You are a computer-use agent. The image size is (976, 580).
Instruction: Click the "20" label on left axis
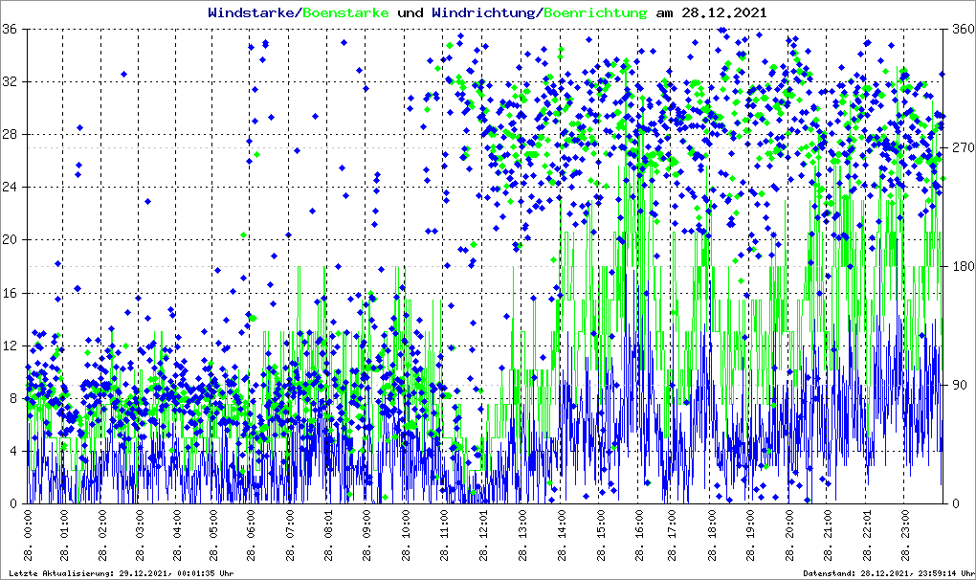click(11, 240)
